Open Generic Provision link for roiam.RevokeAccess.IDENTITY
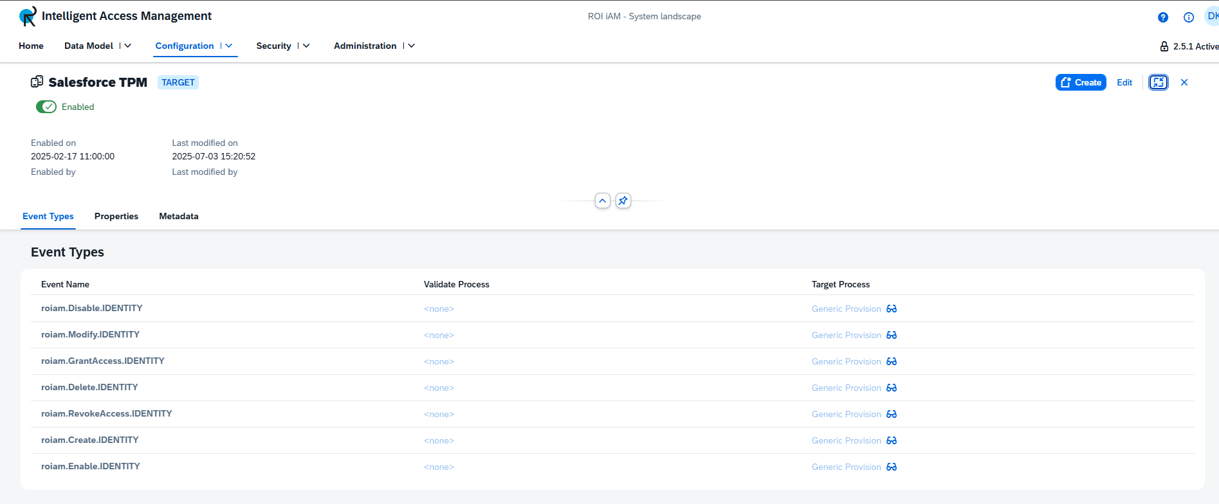Viewport: 1219px width, 504px height. point(847,414)
